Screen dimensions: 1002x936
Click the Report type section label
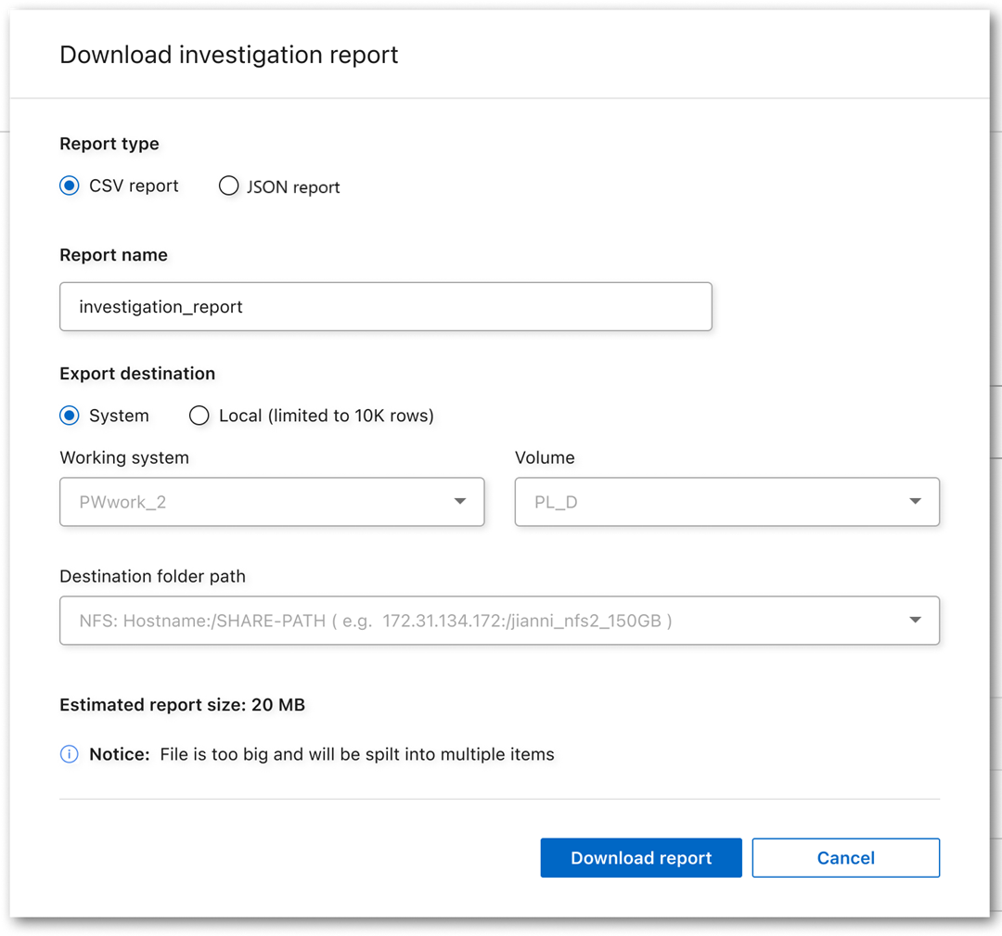click(109, 144)
